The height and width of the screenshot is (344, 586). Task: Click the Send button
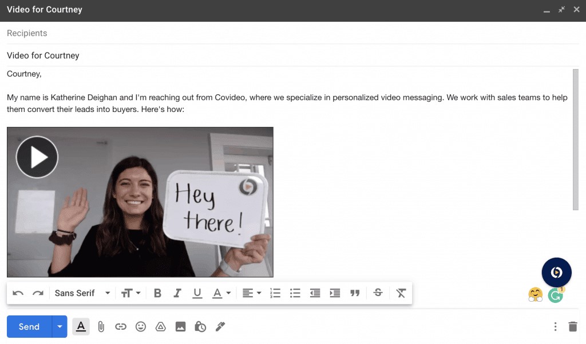pos(29,326)
